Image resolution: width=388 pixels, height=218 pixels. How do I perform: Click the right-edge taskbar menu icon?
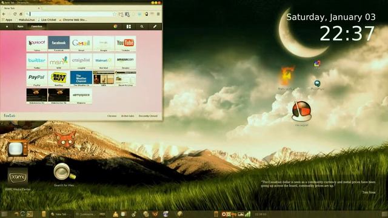point(384,214)
